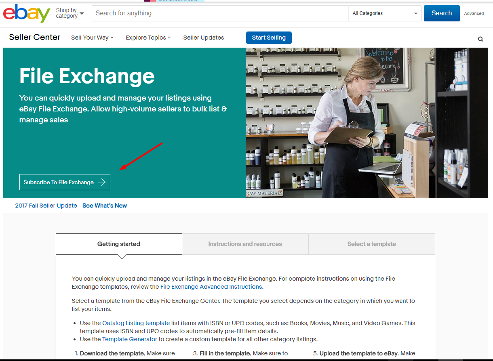Expand the Sell Your Way menu
This screenshot has width=493, height=361.
pyautogui.click(x=92, y=38)
